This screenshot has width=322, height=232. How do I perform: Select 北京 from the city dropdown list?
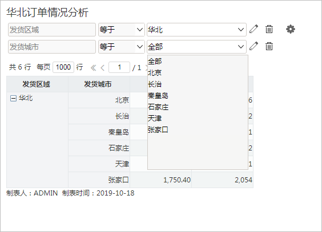click(155, 73)
